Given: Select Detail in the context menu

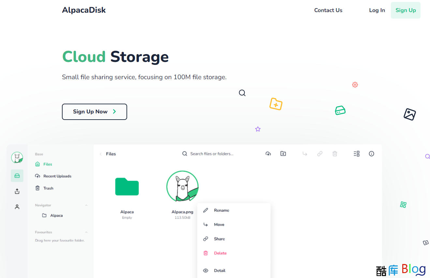Looking at the screenshot, I should click(219, 271).
